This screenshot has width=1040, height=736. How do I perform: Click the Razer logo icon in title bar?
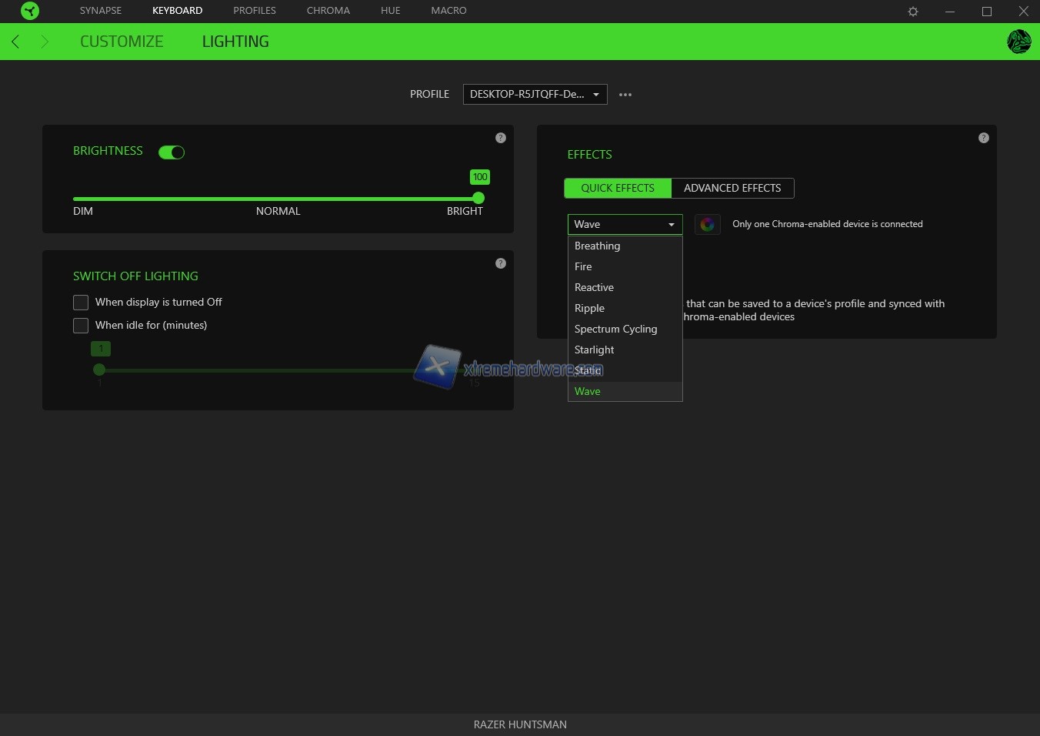point(29,11)
